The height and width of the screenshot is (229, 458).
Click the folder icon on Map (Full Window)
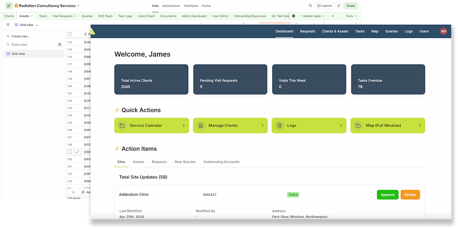[358, 126]
